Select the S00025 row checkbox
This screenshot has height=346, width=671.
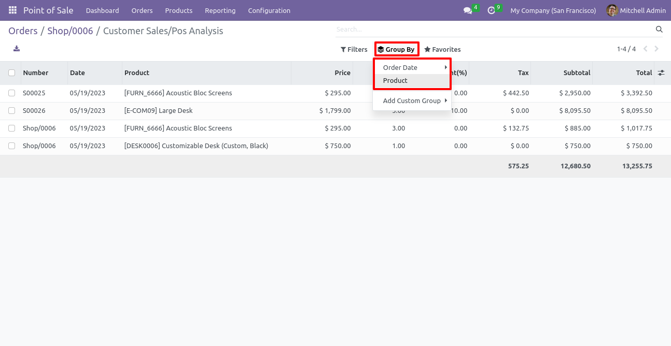[x=11, y=93]
